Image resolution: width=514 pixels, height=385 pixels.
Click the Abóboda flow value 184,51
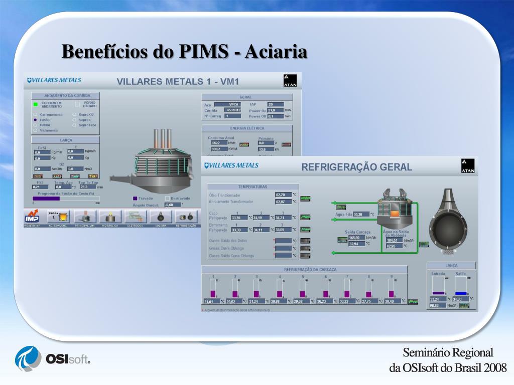(x=395, y=240)
